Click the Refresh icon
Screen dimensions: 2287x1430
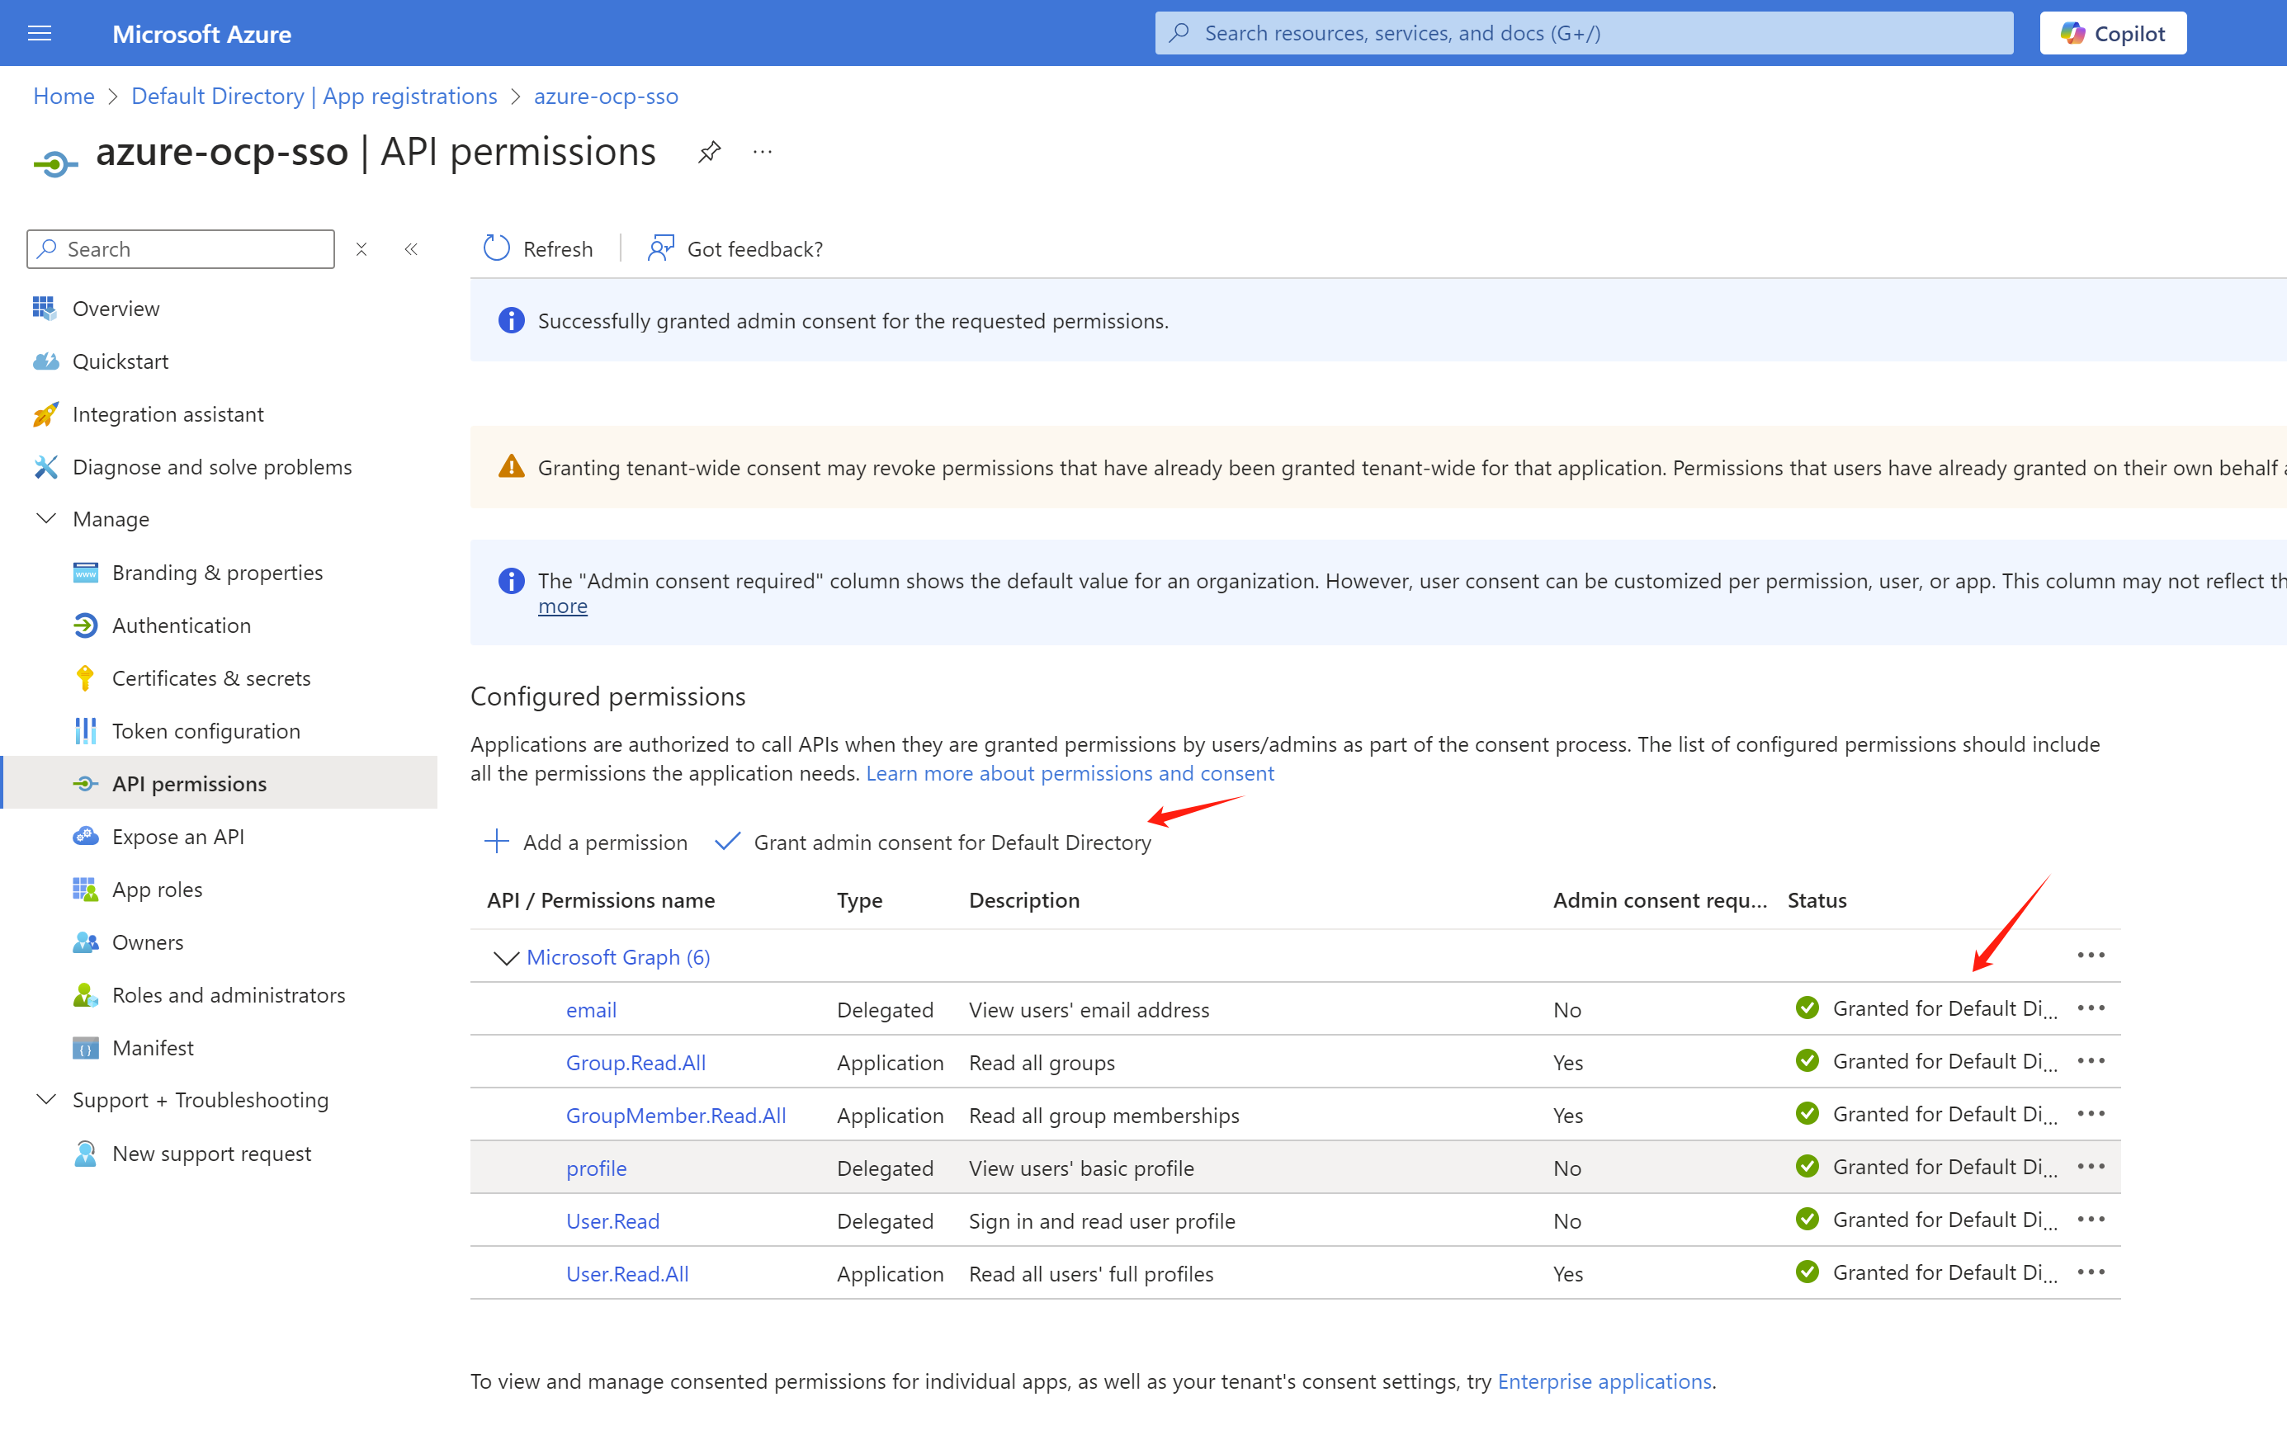[497, 248]
